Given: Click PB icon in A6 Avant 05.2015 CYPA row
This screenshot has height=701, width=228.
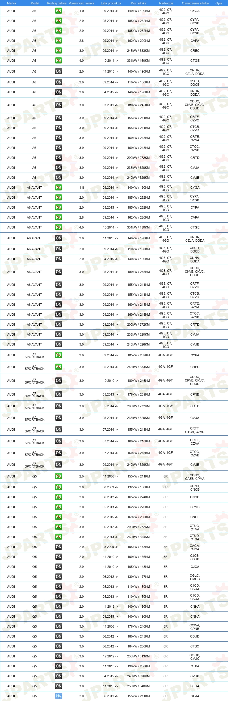Looking at the screenshot, I should pyautogui.click(x=59, y=207).
